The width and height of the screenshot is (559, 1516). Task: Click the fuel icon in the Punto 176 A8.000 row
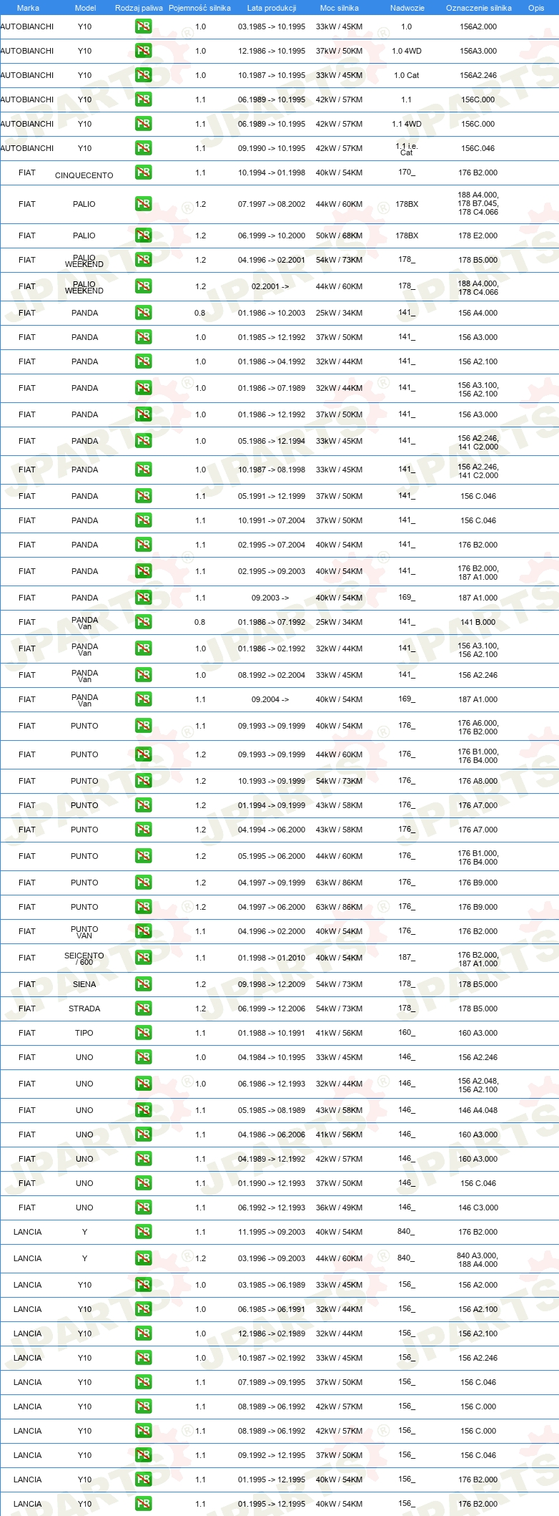coord(143,781)
